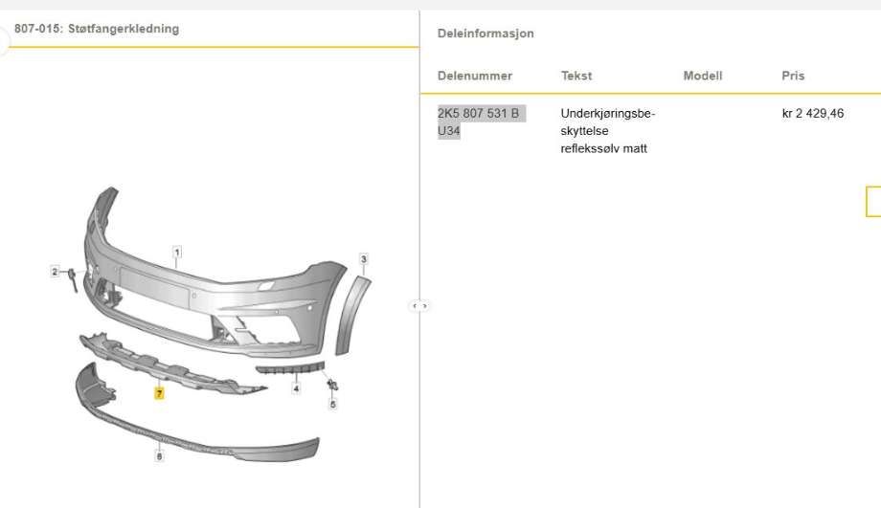881x508 pixels.
Task: Select callout number 8 under the spoiler lip
Action: point(159,456)
